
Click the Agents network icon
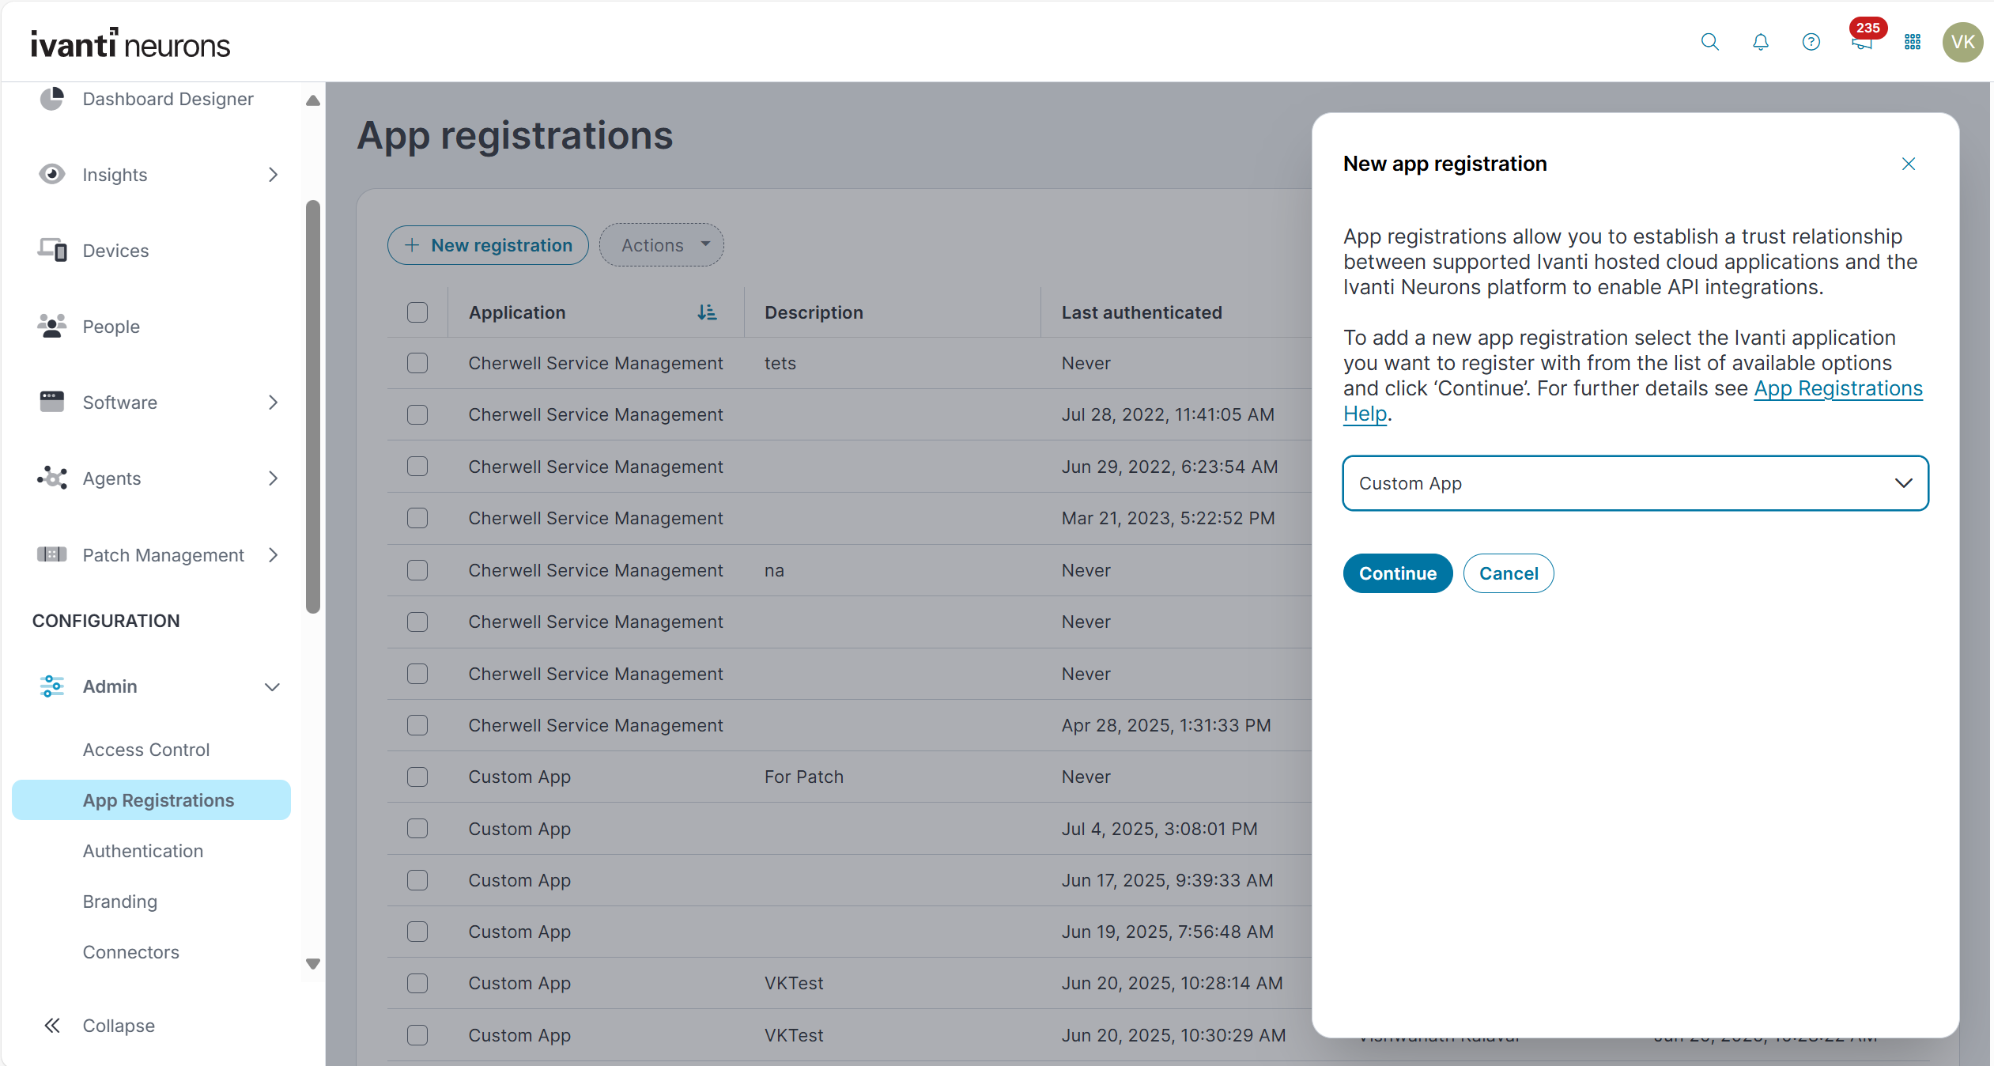pos(52,478)
